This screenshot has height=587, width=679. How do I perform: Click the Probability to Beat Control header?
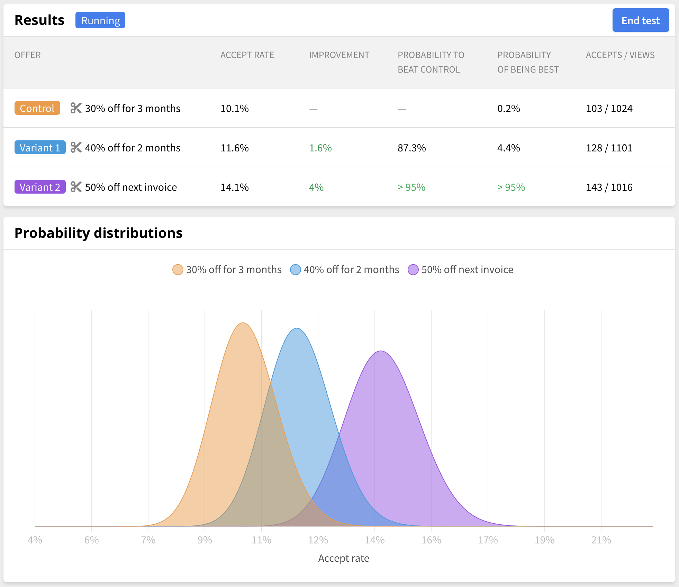(x=431, y=62)
